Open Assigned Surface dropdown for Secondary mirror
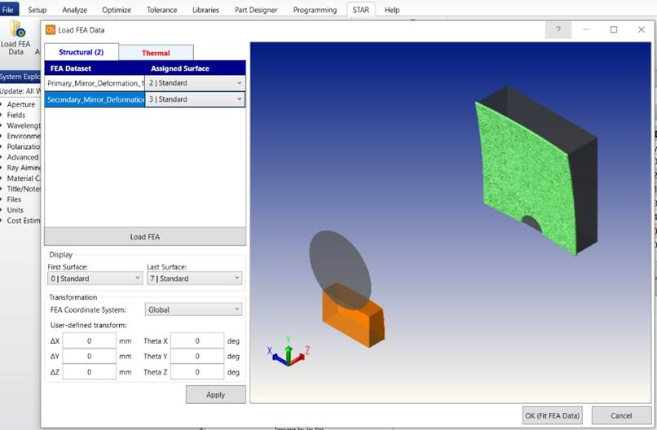Viewport: 657px width, 430px height. coord(195,99)
